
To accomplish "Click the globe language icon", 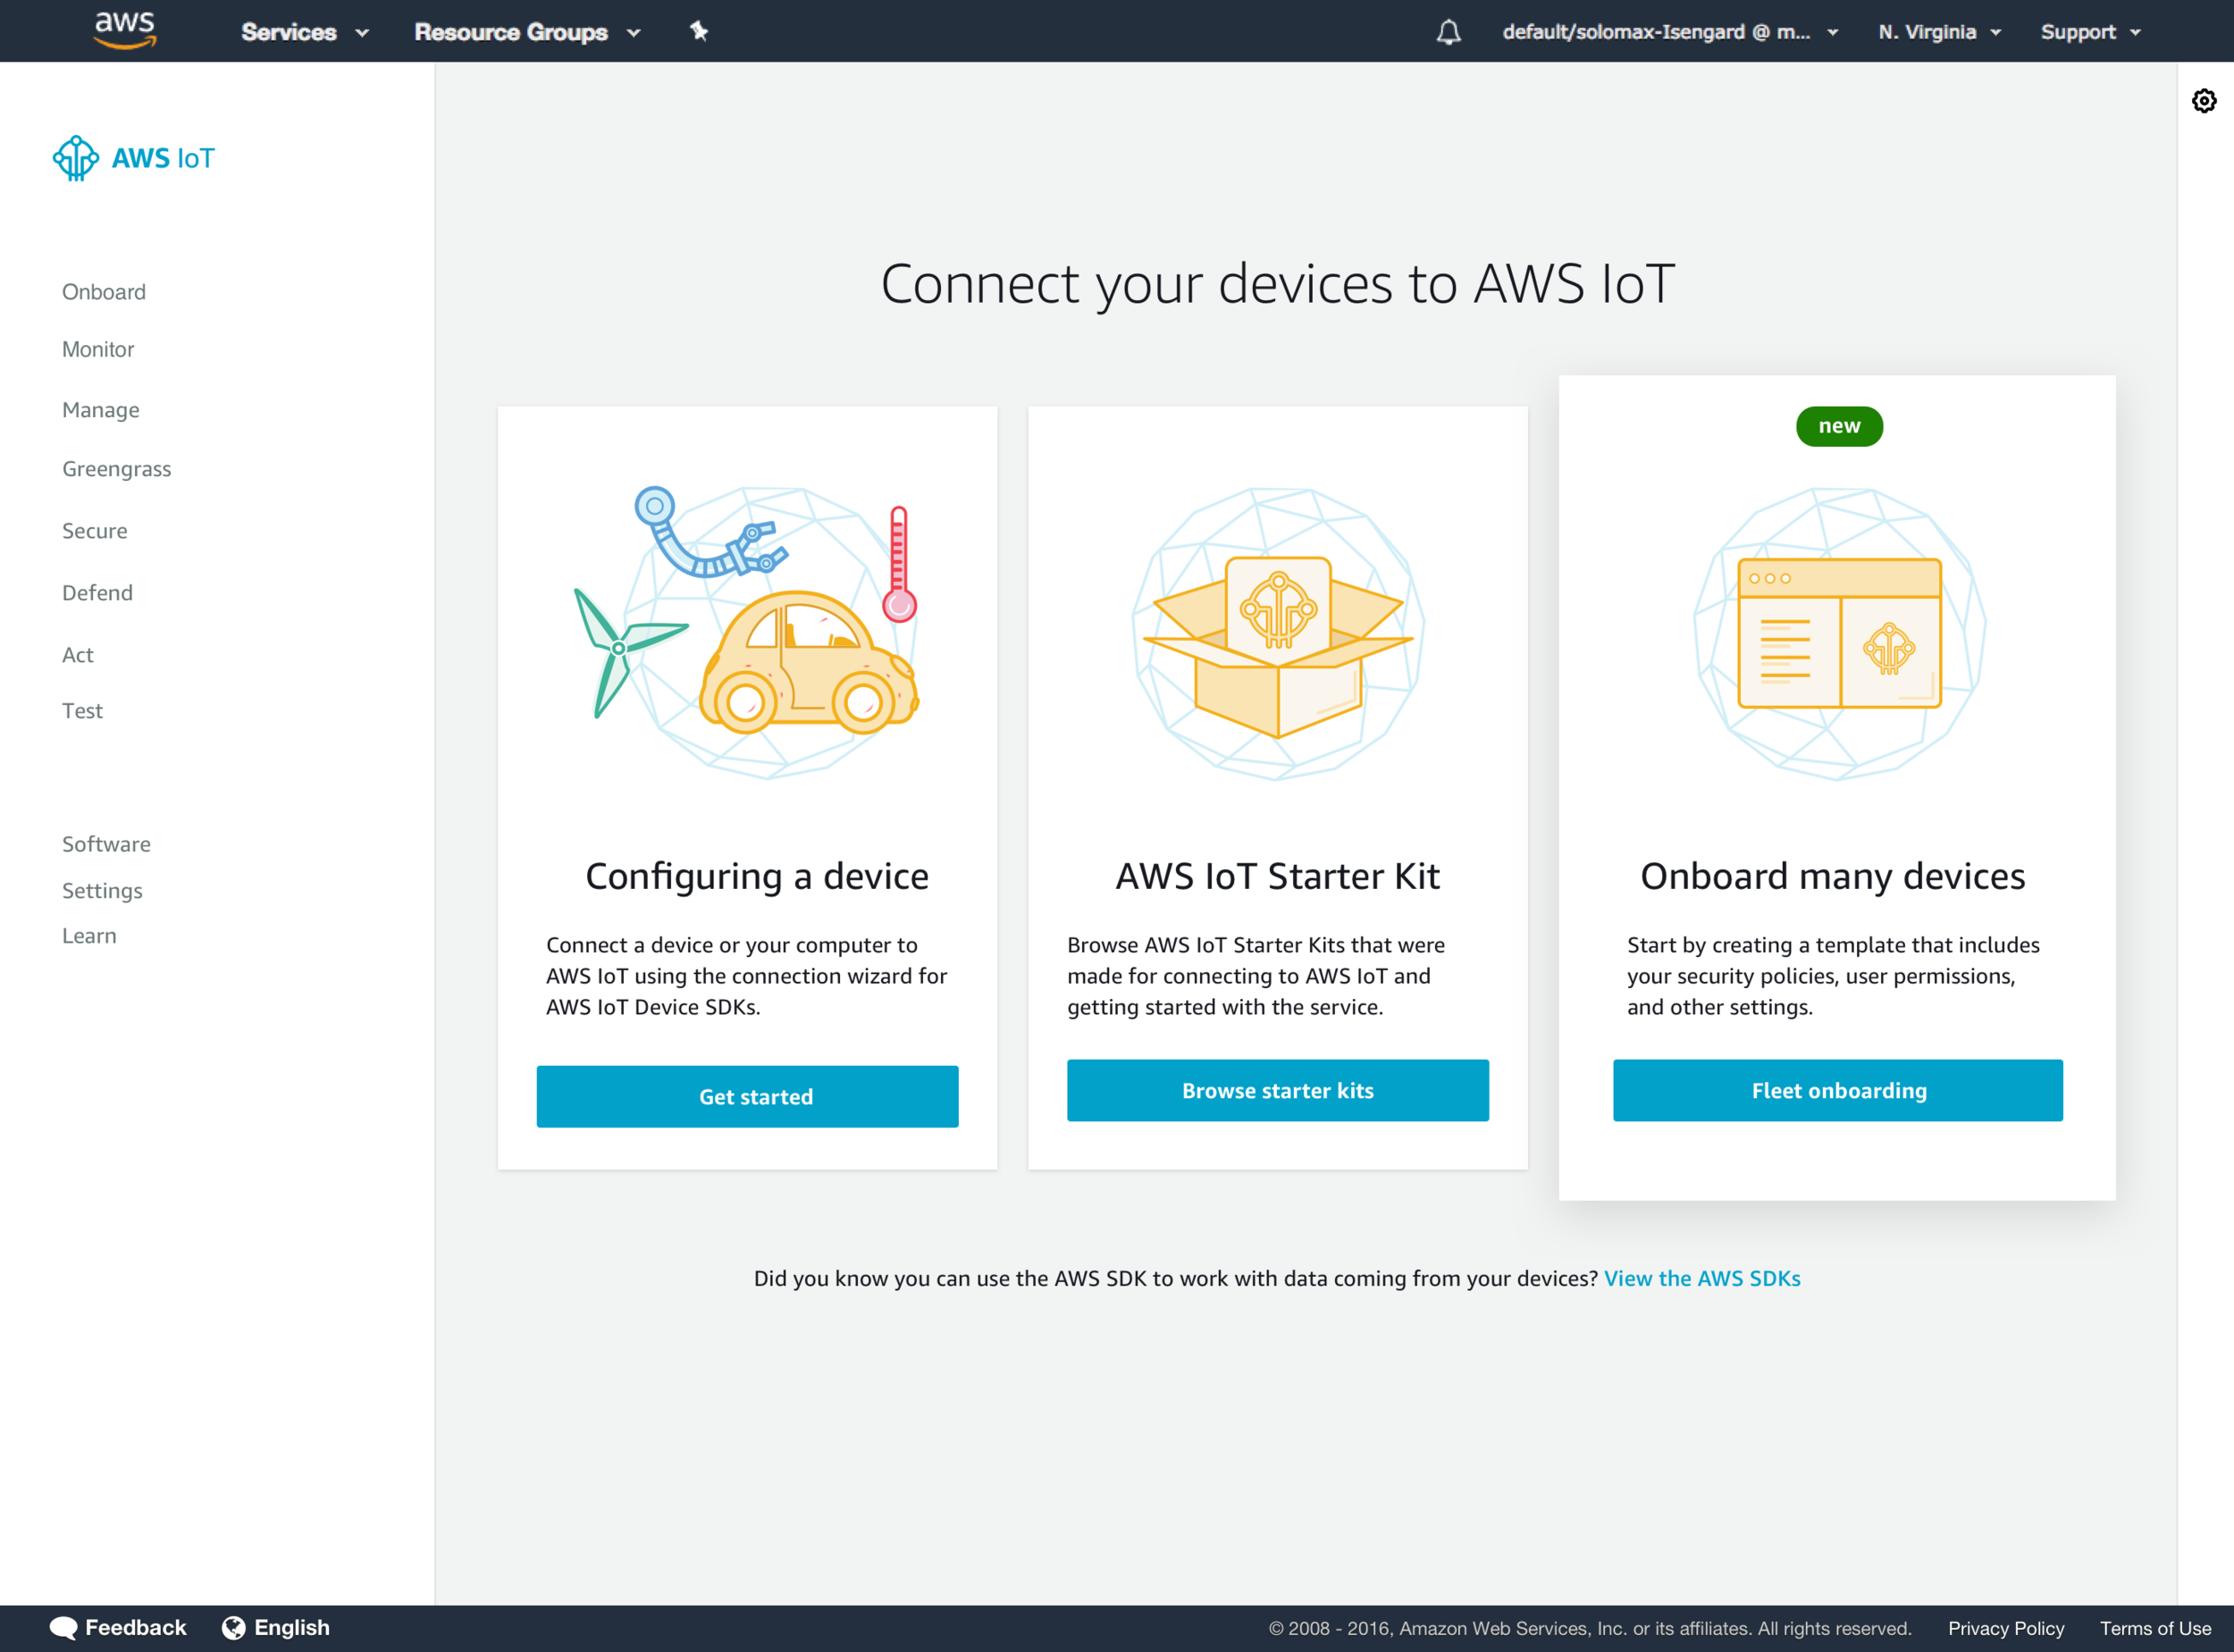I will 233,1628.
